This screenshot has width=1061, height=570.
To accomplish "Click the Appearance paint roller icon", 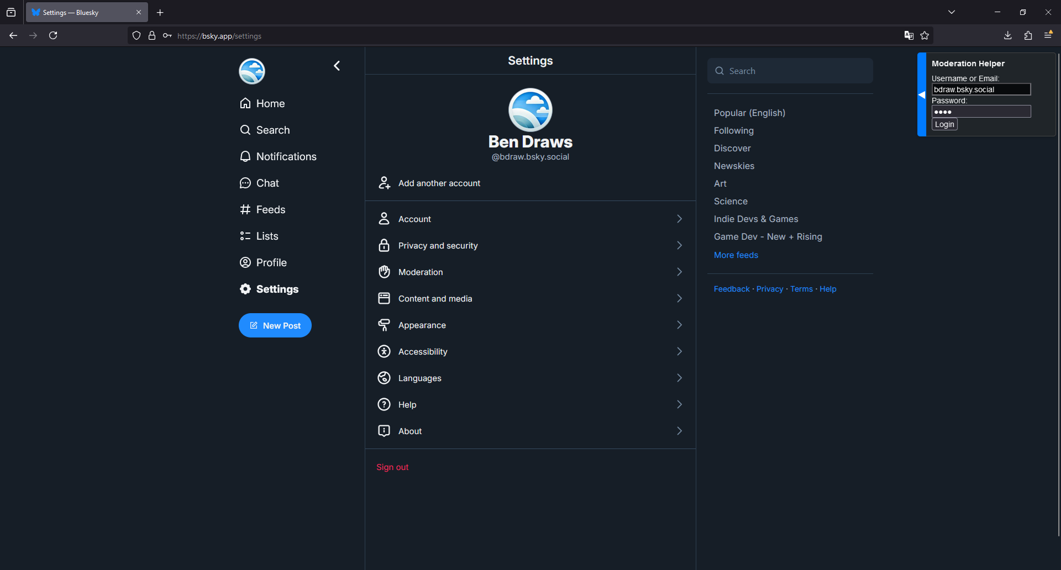I will pyautogui.click(x=384, y=325).
